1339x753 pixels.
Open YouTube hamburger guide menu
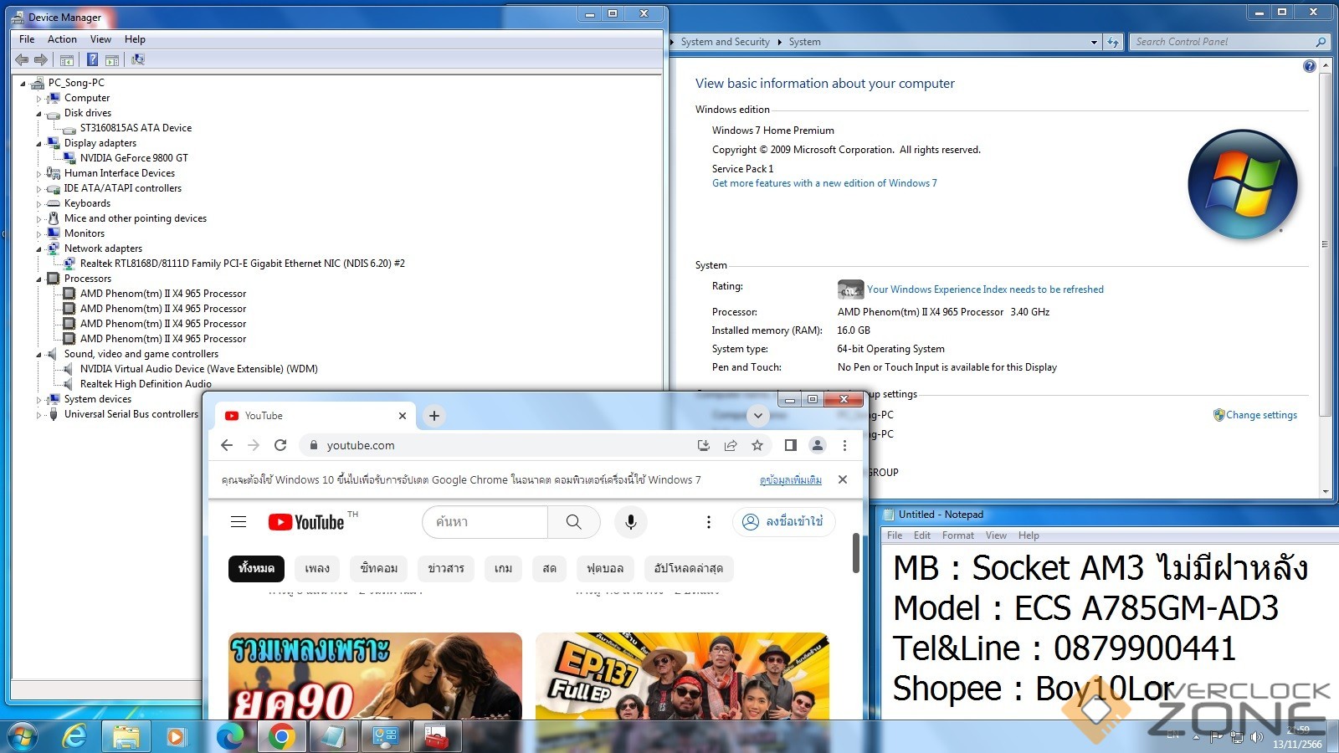(x=239, y=522)
